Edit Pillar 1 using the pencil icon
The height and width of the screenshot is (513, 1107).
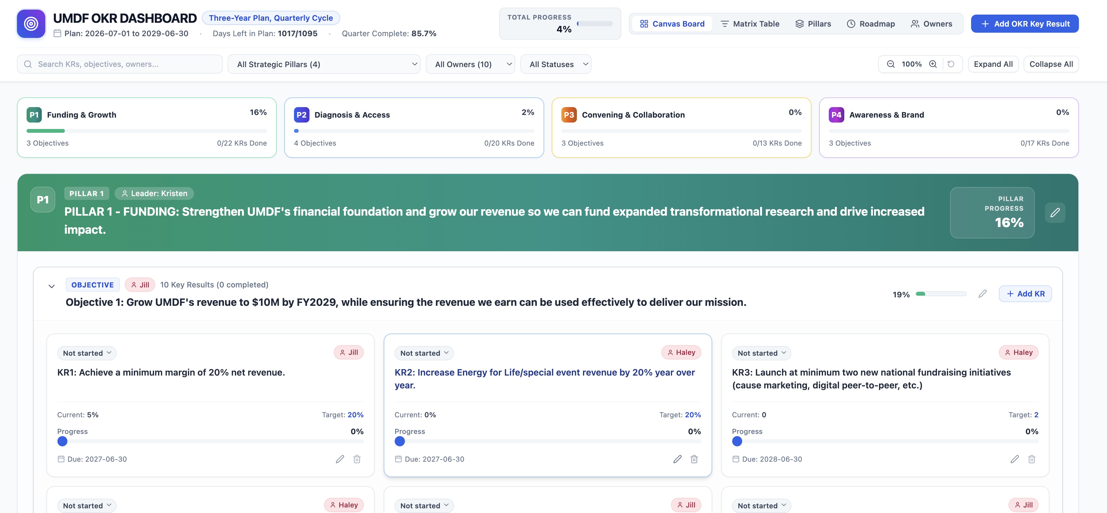click(1055, 213)
